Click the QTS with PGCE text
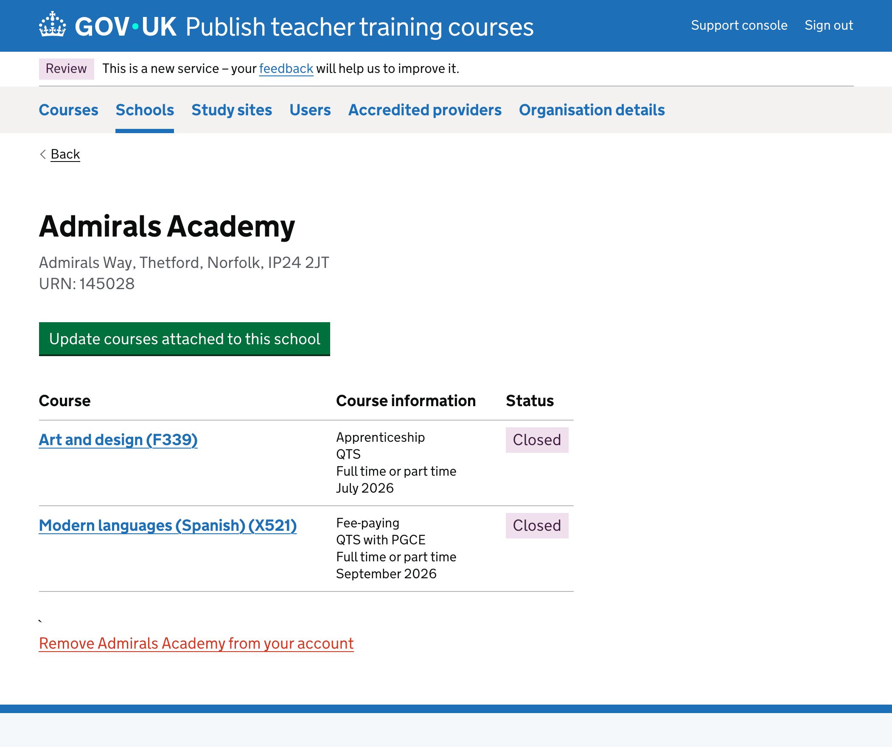Screen dimensions: 892x747 (381, 540)
